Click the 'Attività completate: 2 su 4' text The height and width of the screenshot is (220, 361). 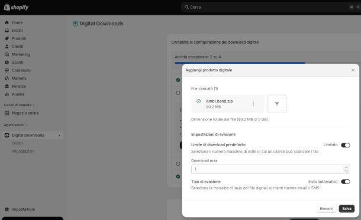(x=198, y=57)
